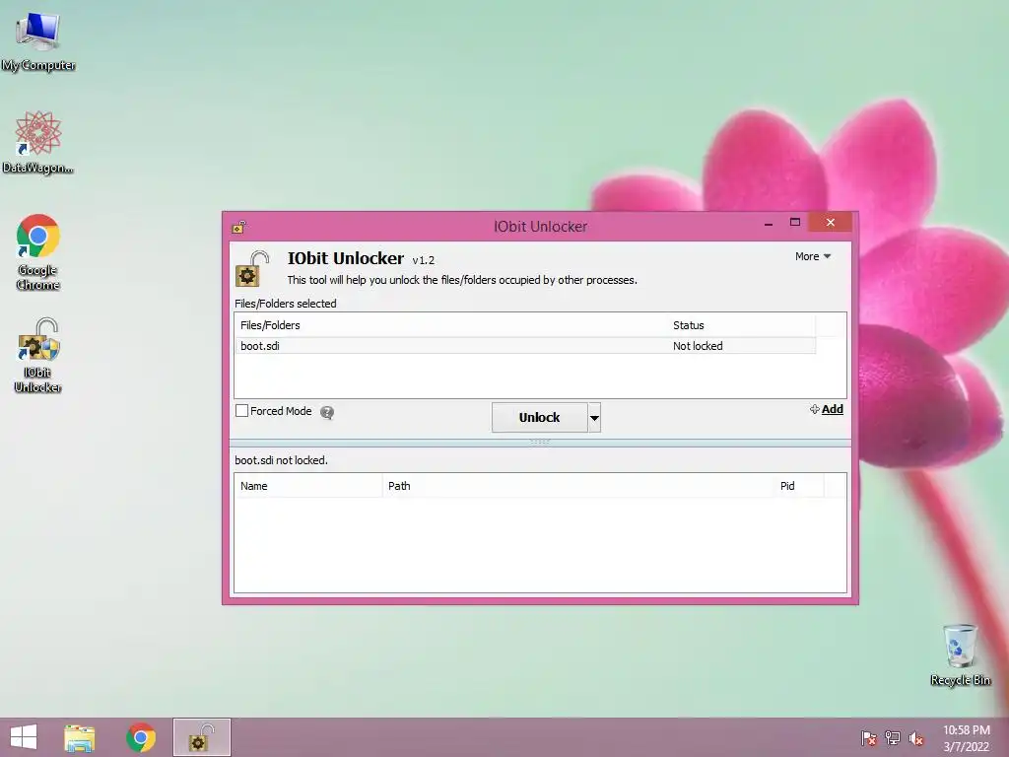
Task: Click the IObit Unlocker title bar icon
Action: coord(238,227)
